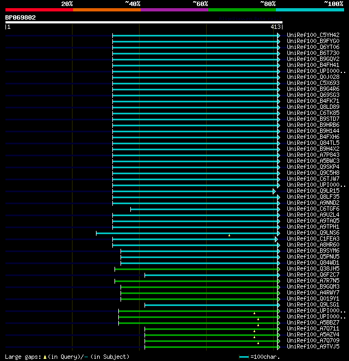
Task: Select the UniRef100_C5X693 label
Action: [x=313, y=83]
